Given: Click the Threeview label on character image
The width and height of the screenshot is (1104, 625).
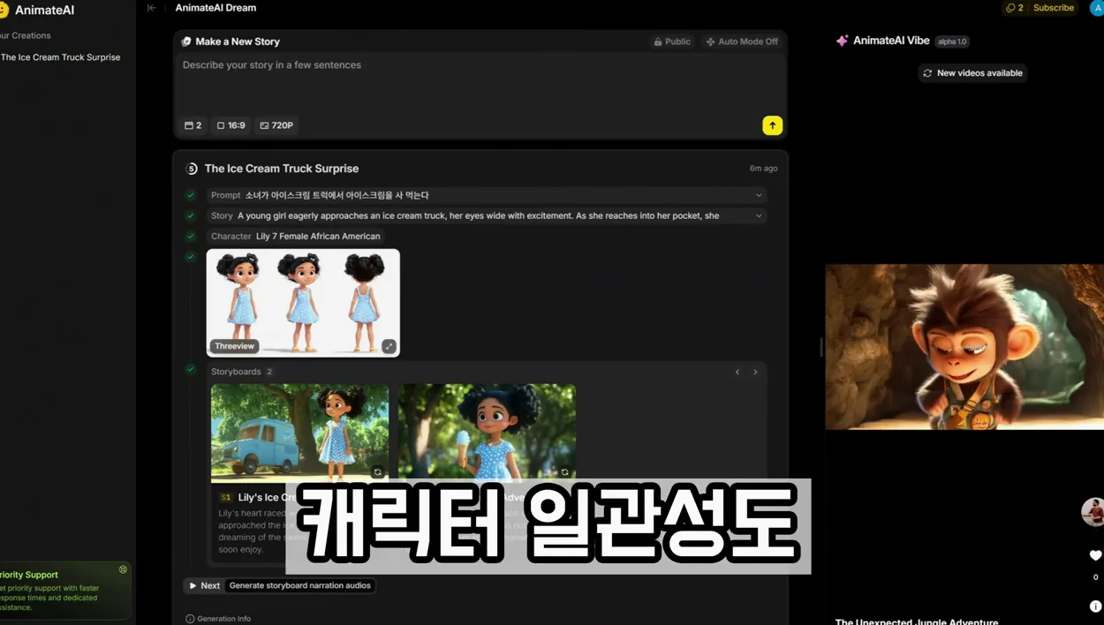Looking at the screenshot, I should 234,346.
